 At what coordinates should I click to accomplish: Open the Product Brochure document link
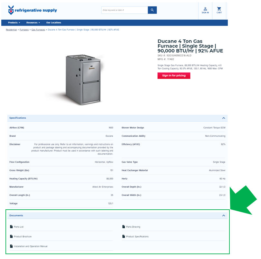pos(23,236)
